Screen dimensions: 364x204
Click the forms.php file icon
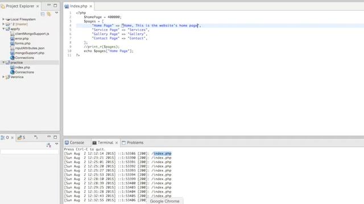pyautogui.click(x=13, y=43)
